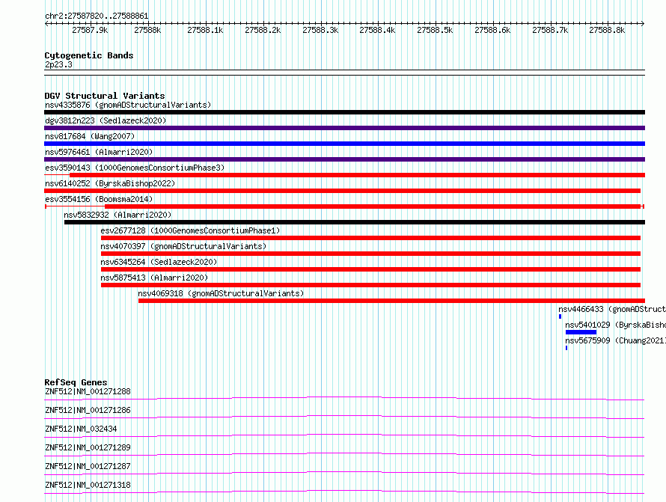The width and height of the screenshot is (666, 502).
Task: Open the nsv5976461 Almarri2020 label
Action: pos(99,152)
